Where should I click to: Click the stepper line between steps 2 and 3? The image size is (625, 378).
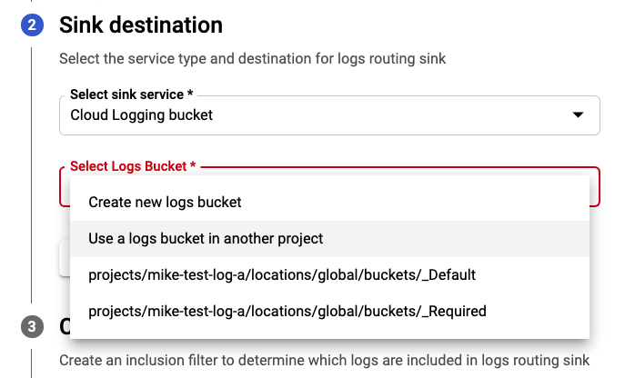tap(32, 175)
